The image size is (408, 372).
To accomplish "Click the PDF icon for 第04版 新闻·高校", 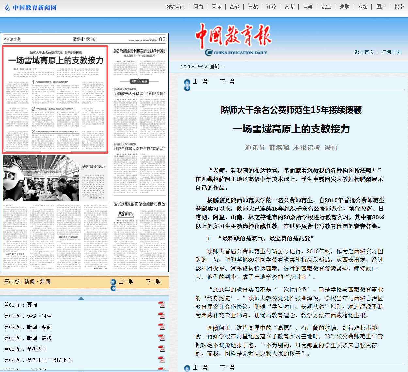I will tap(162, 338).
